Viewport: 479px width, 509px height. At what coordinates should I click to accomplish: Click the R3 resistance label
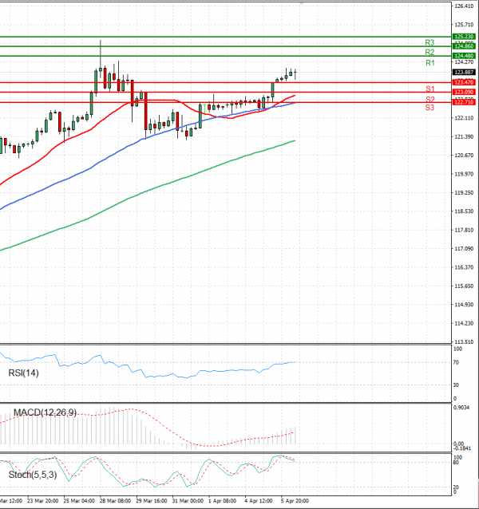430,42
